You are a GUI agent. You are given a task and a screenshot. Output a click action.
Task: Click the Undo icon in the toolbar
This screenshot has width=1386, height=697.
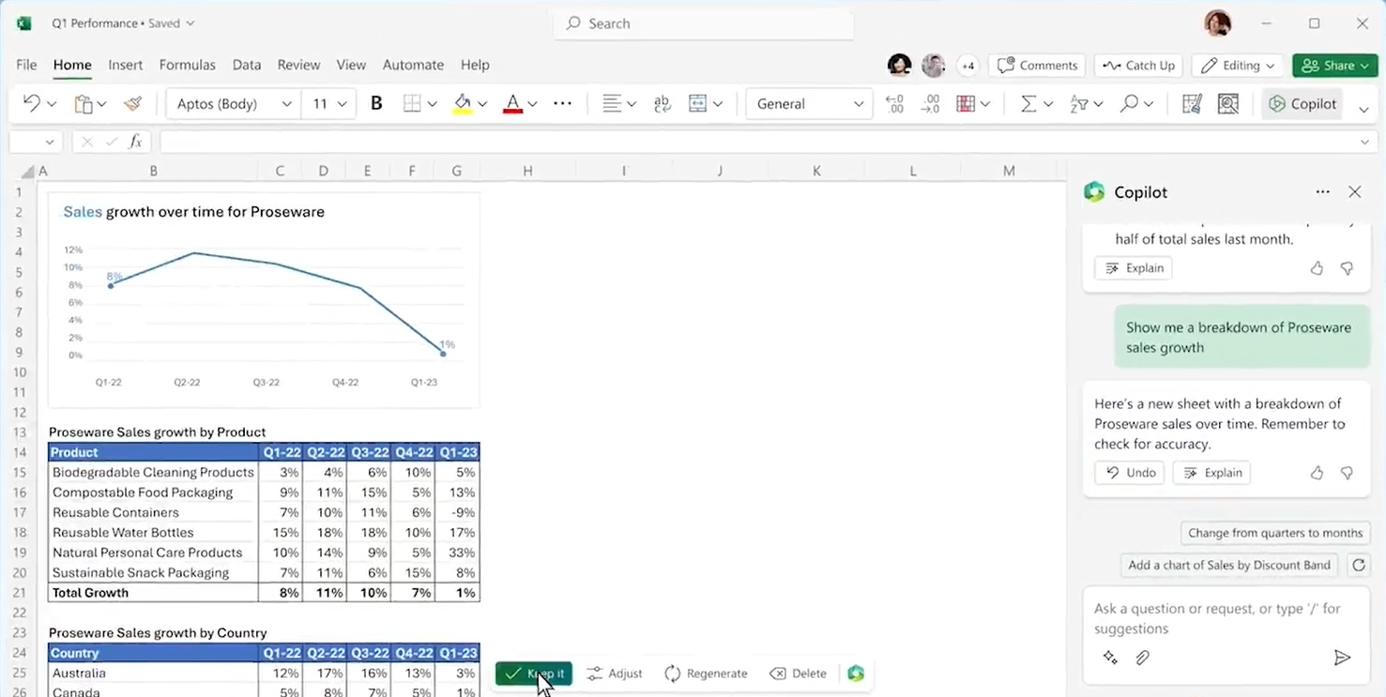pos(30,103)
